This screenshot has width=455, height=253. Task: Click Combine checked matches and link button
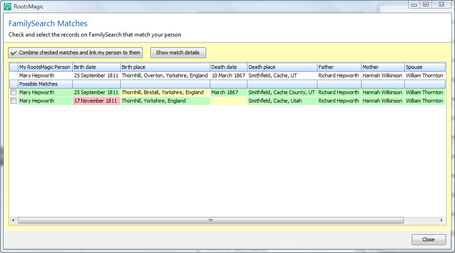pos(76,52)
